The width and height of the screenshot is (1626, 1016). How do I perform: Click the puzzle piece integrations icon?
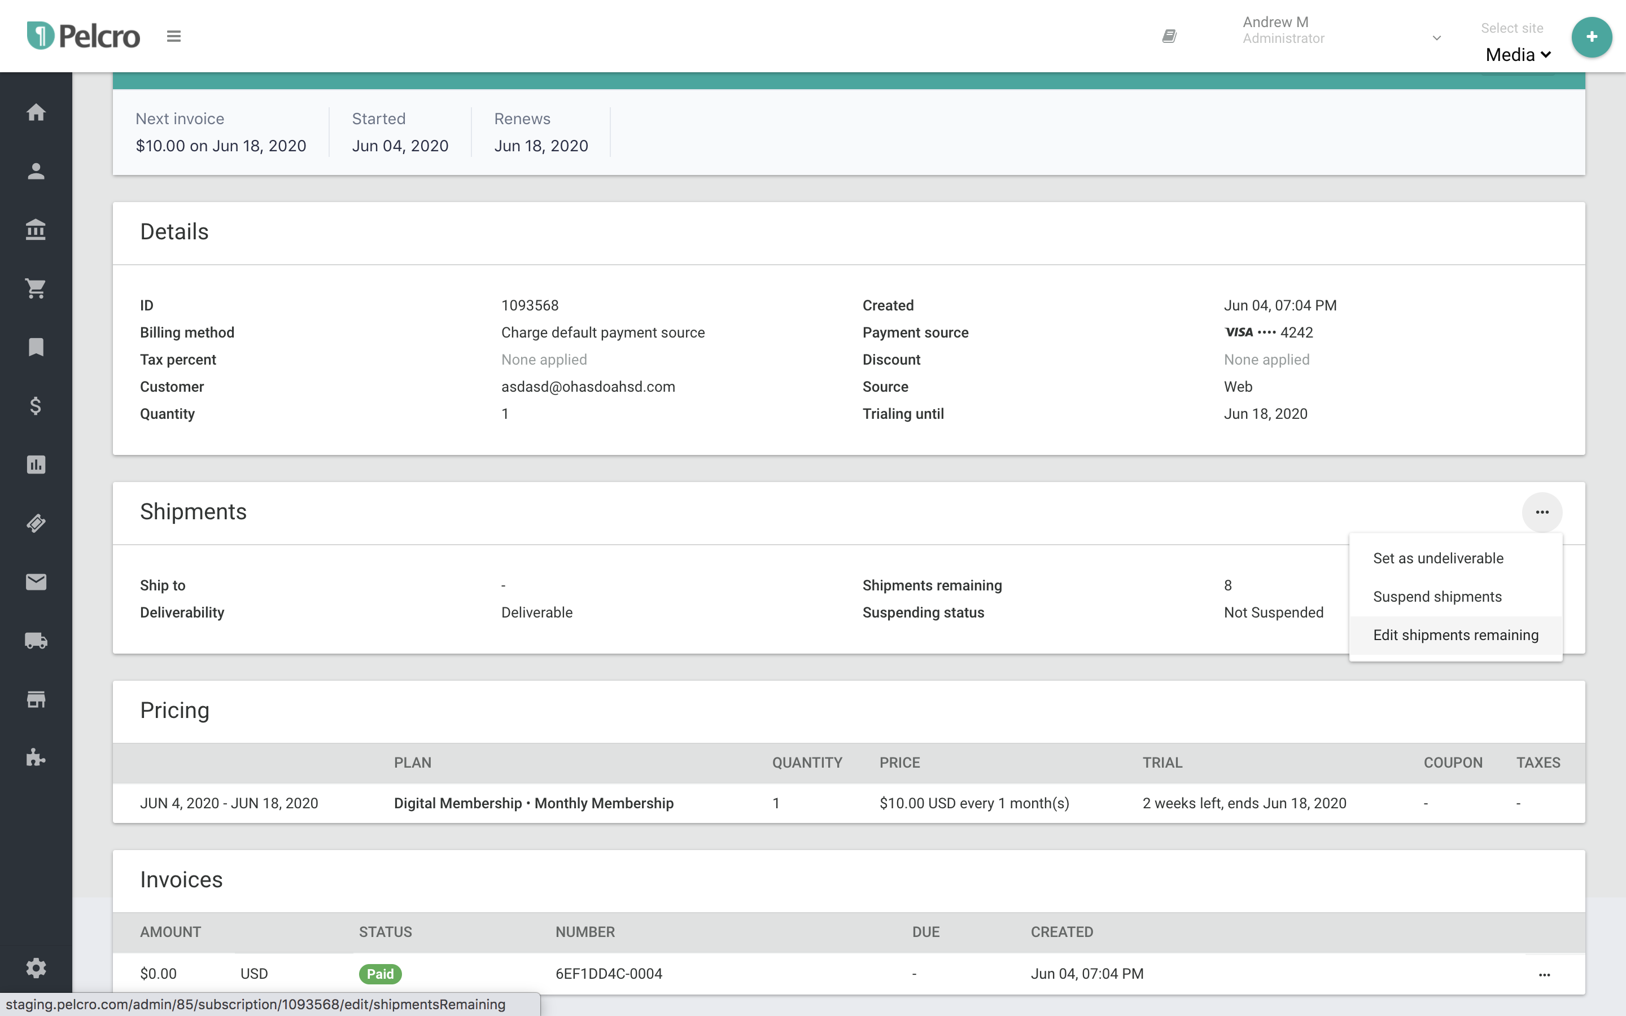click(36, 758)
